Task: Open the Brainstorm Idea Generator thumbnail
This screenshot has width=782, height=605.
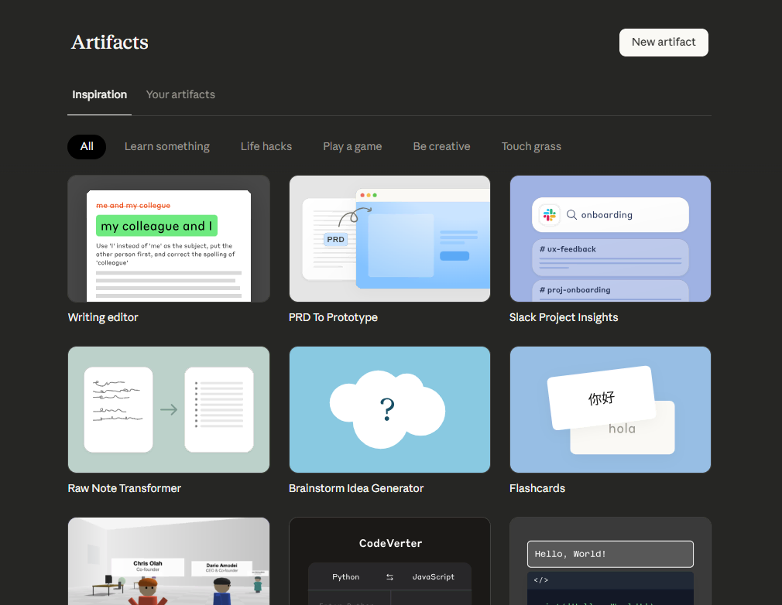Action: (389, 409)
